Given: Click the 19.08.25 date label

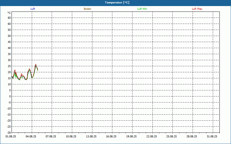Looking at the screenshot, I should point(131,137).
